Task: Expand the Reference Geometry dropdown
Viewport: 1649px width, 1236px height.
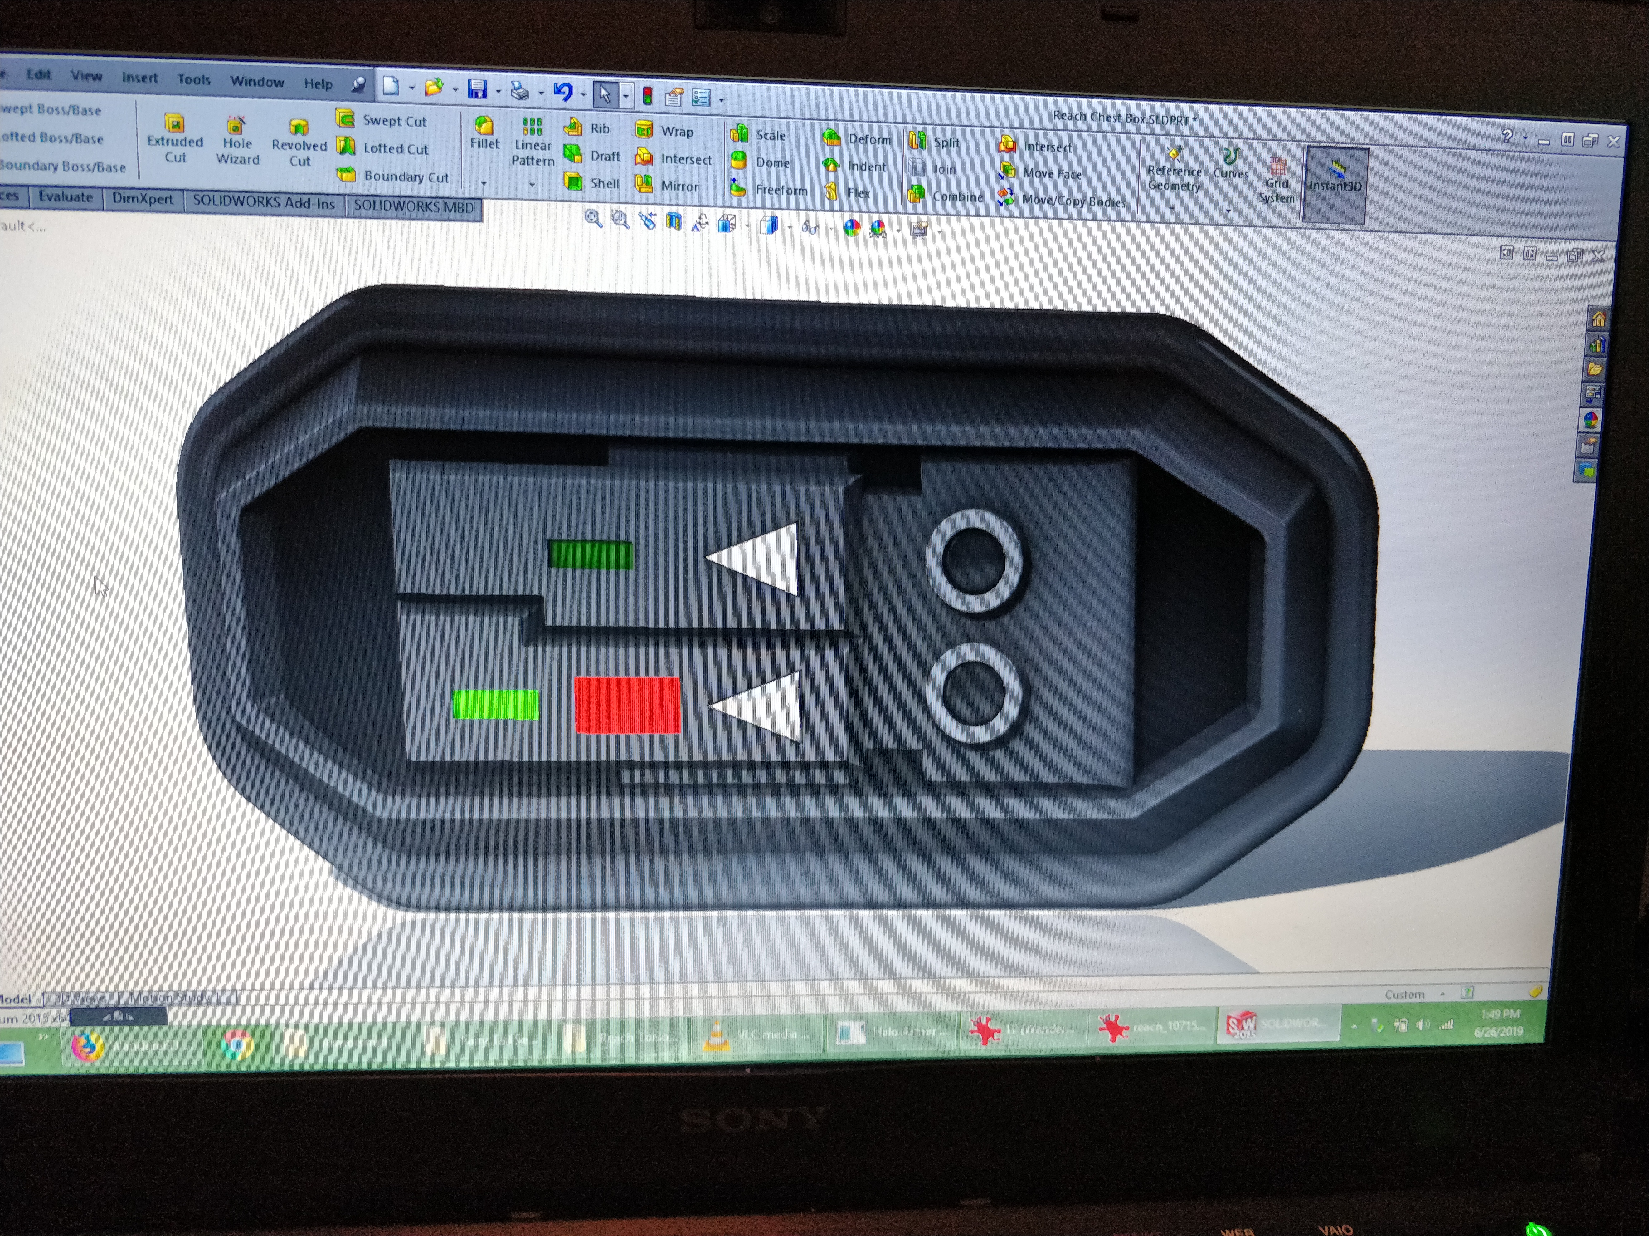Action: click(1172, 208)
